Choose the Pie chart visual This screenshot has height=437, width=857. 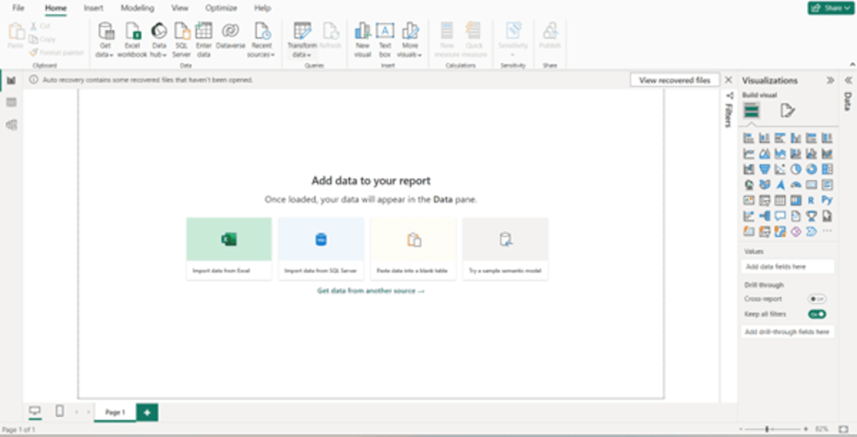tap(796, 169)
